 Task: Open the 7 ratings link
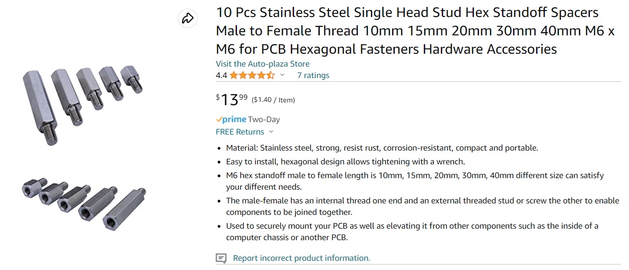pos(313,75)
